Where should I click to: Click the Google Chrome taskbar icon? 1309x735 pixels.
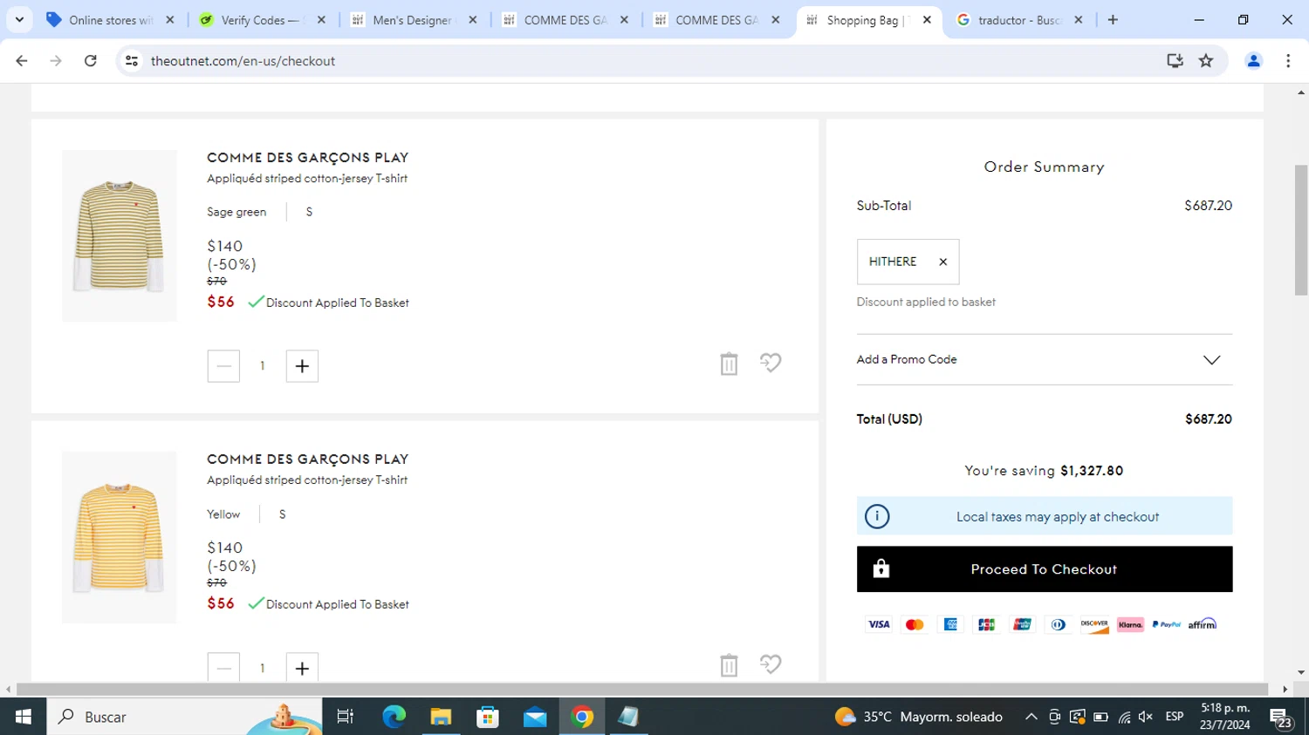[582, 717]
